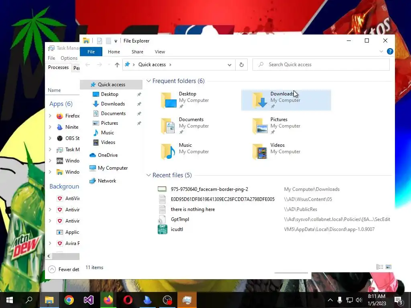Select My Computer in the navigation pane

(x=112, y=168)
